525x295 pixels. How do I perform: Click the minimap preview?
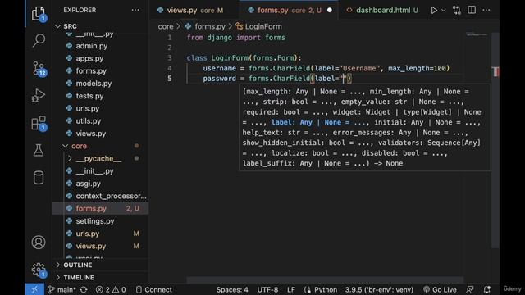(x=477, y=34)
